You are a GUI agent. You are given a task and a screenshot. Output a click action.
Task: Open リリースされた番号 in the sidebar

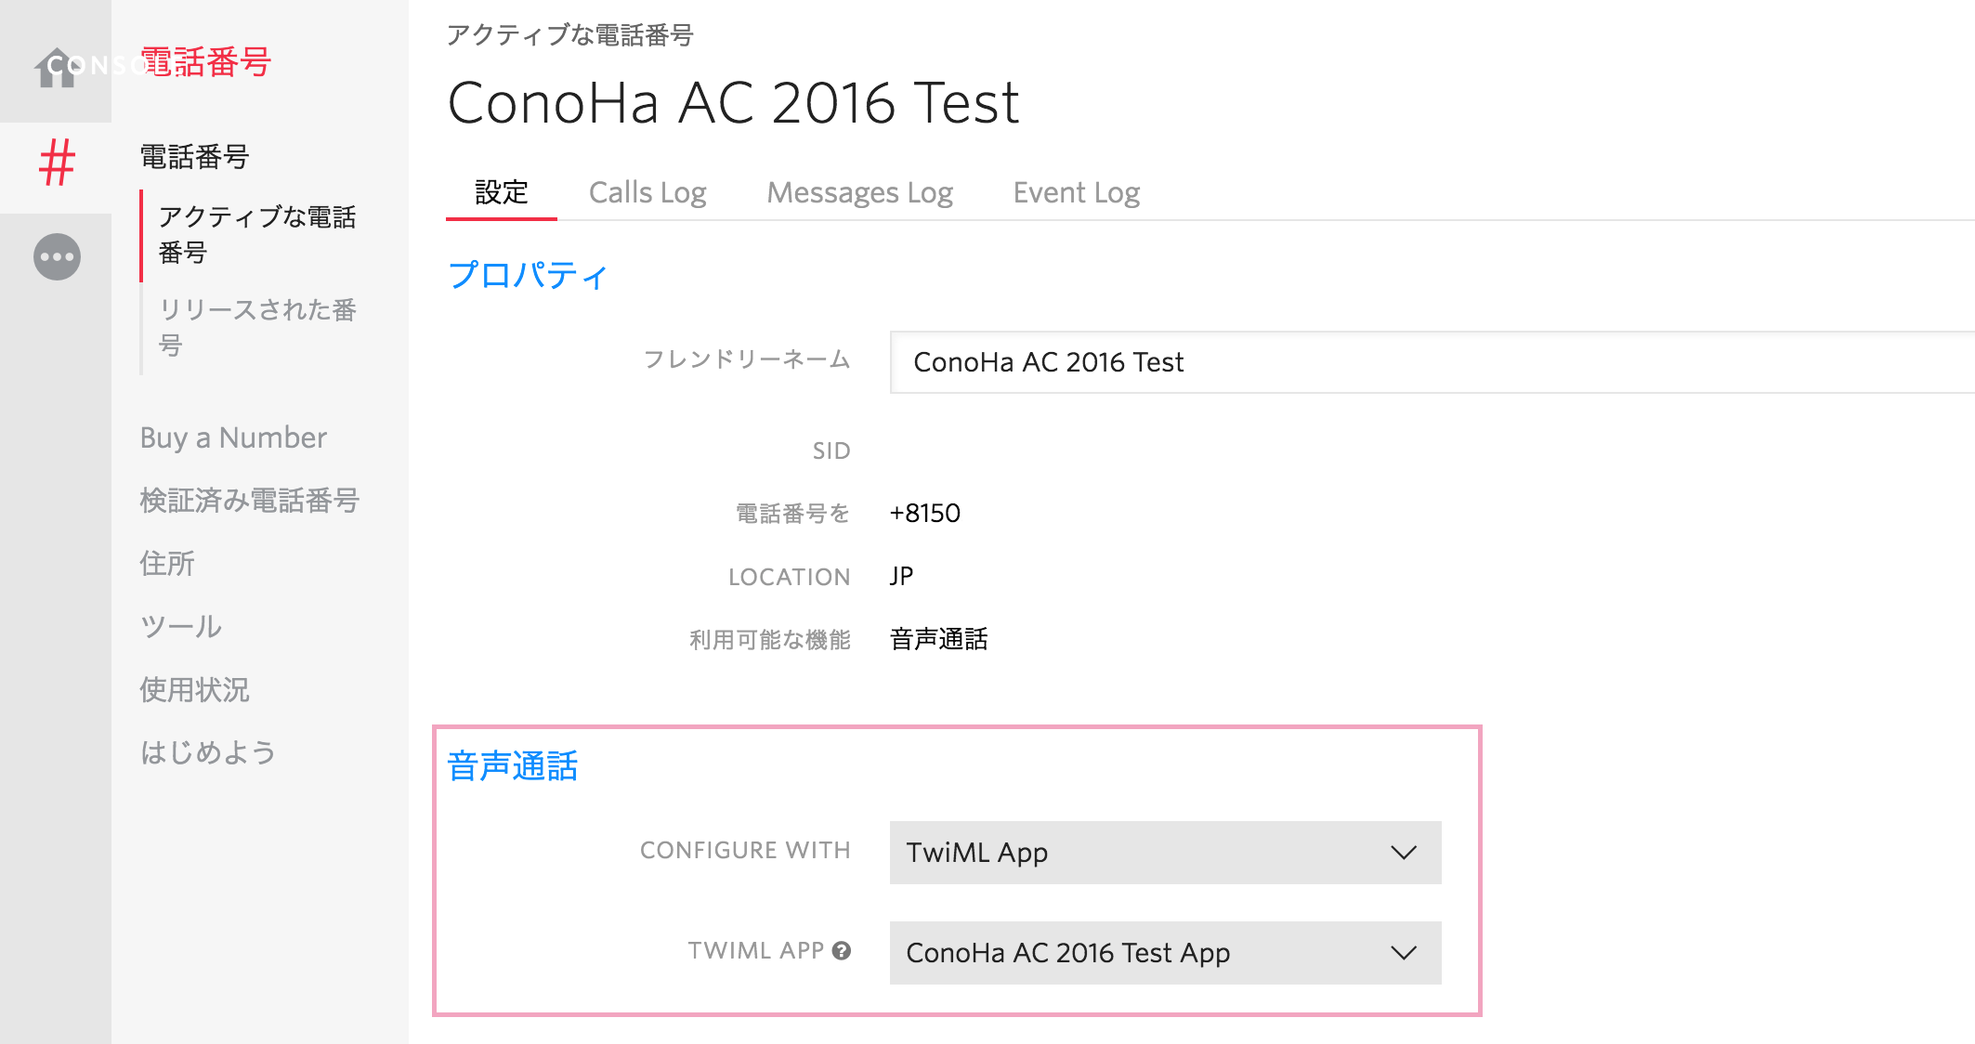click(x=260, y=328)
